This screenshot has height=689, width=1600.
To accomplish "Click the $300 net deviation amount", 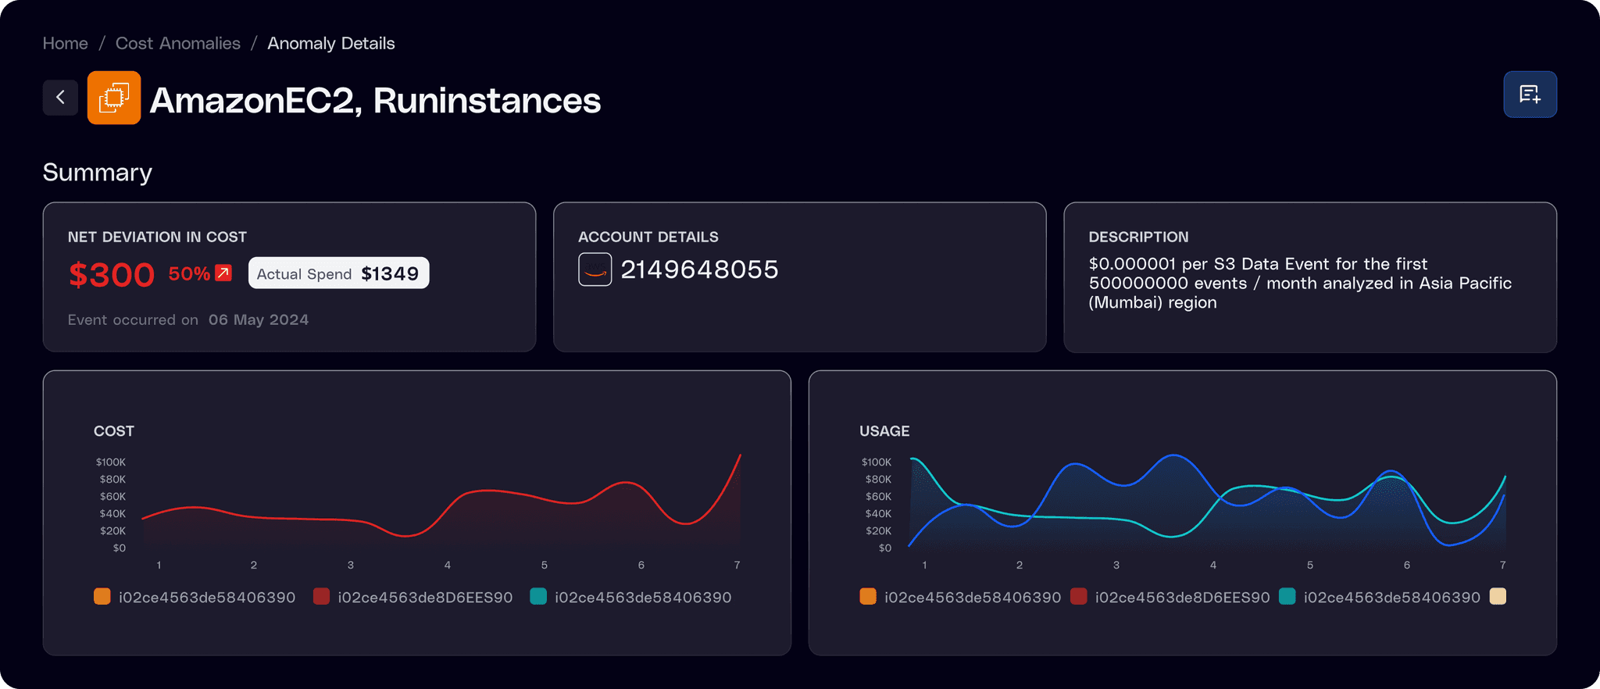I will [x=112, y=274].
